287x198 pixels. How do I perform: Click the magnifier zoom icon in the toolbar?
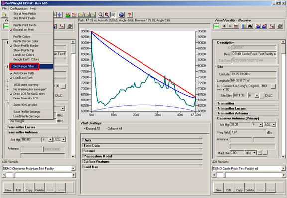(x=100, y=15)
